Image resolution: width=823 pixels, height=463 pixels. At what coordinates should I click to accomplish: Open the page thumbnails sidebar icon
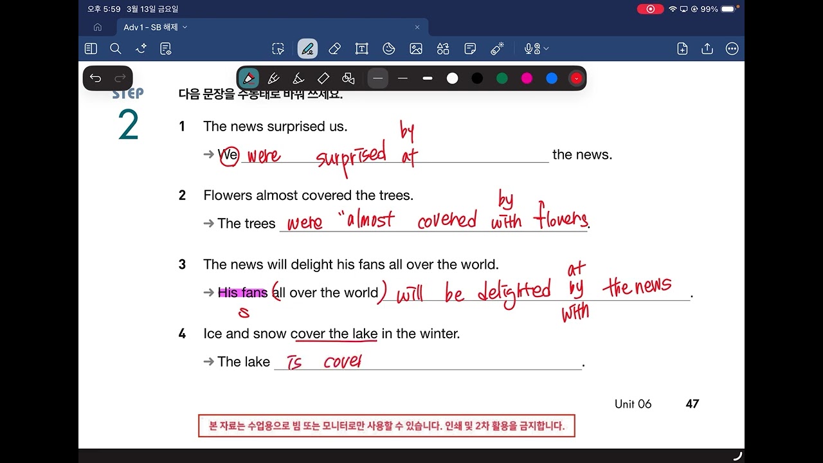point(91,48)
